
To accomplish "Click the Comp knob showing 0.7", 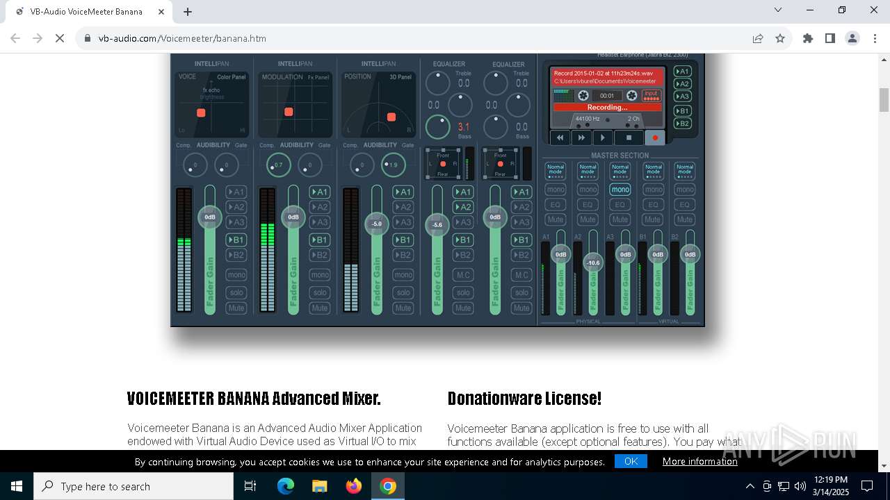I will point(278,165).
